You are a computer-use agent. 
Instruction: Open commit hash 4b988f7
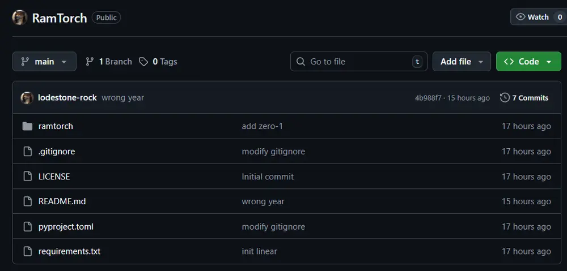[428, 98]
